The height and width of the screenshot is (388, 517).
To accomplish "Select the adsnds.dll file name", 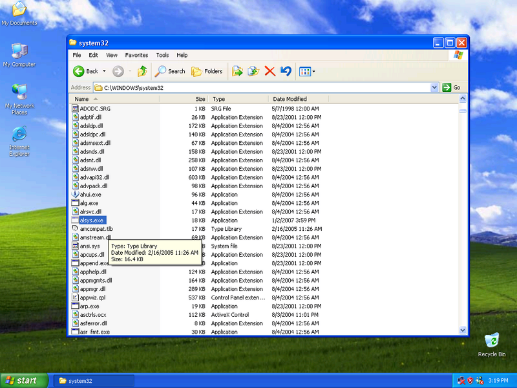I will point(92,151).
